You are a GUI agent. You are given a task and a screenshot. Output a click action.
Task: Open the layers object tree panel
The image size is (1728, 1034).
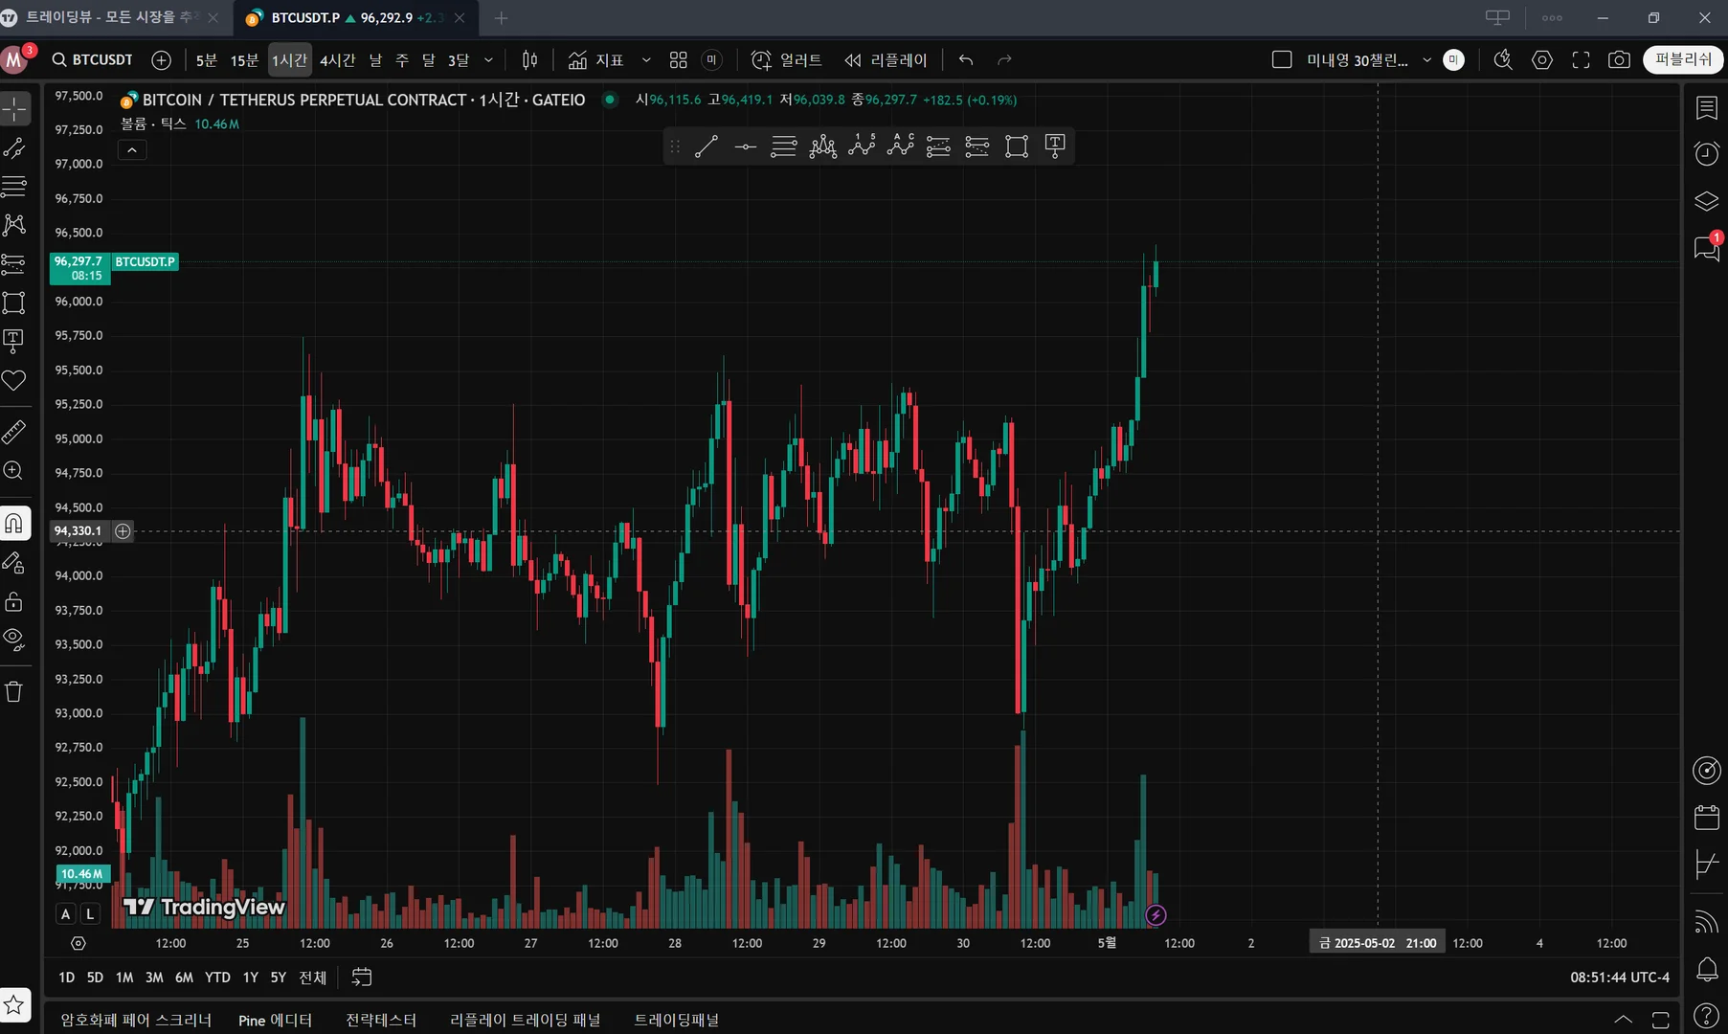[x=1707, y=201]
